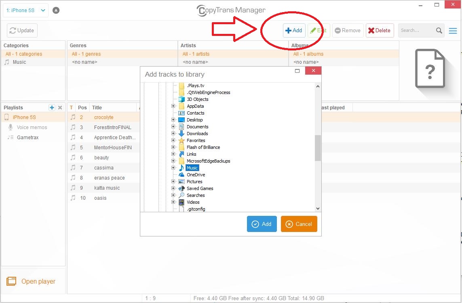Click the search magnifier icon

439,31
